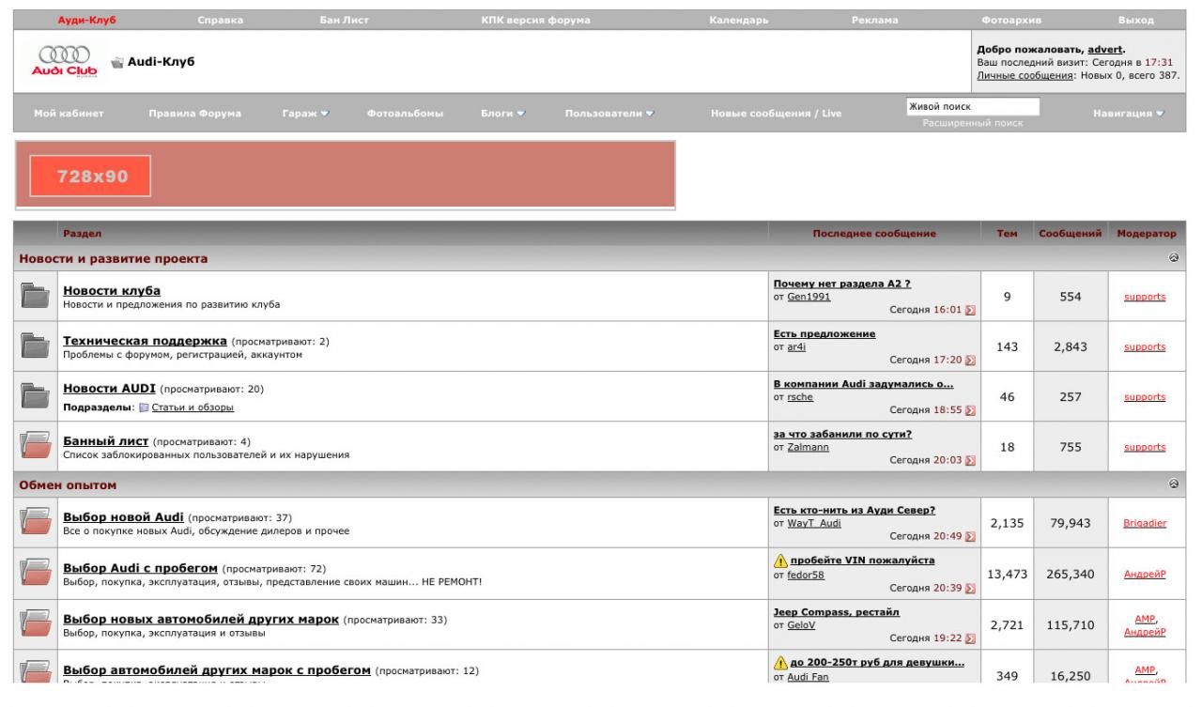The width and height of the screenshot is (1202, 707).
Task: Open Фотоальбомы section
Action: click(406, 114)
